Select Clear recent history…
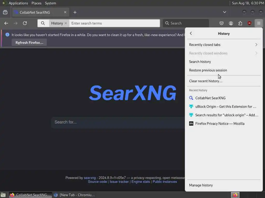Screen dimensions: 265x198 tap(224, 81)
